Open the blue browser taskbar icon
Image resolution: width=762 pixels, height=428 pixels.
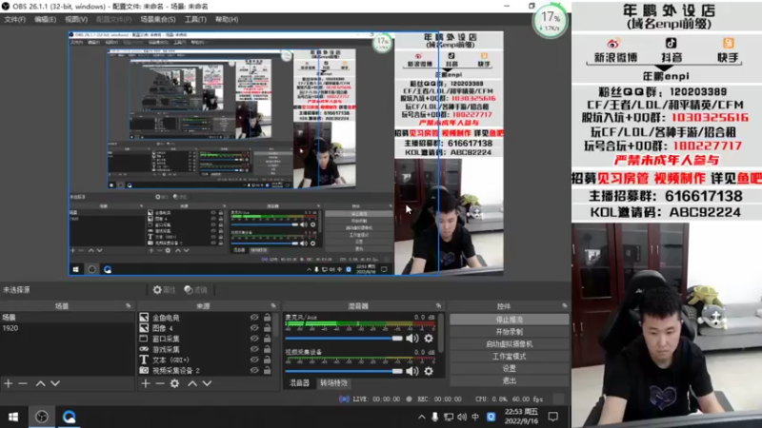click(x=69, y=417)
